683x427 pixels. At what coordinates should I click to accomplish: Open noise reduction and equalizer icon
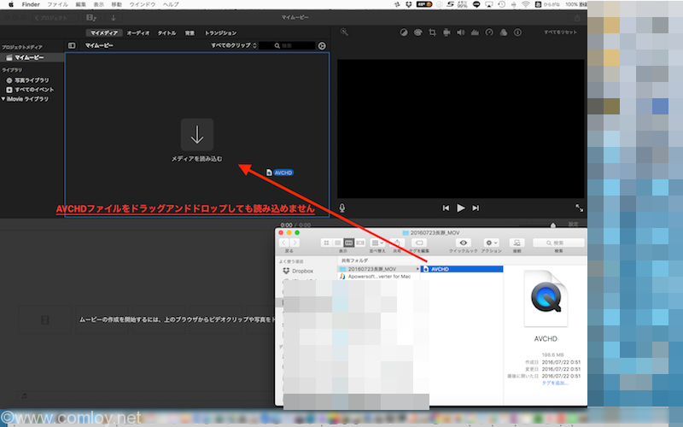(x=475, y=32)
